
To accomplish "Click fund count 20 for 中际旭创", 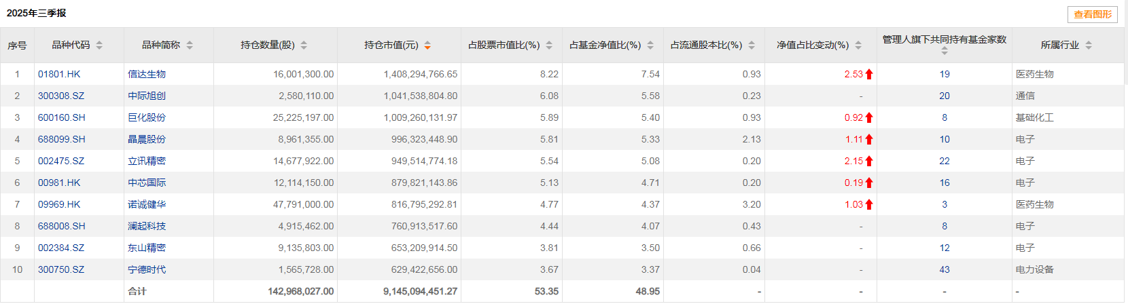I will (945, 96).
